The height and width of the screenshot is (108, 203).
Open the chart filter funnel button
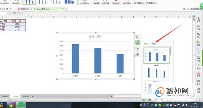click(x=138, y=49)
